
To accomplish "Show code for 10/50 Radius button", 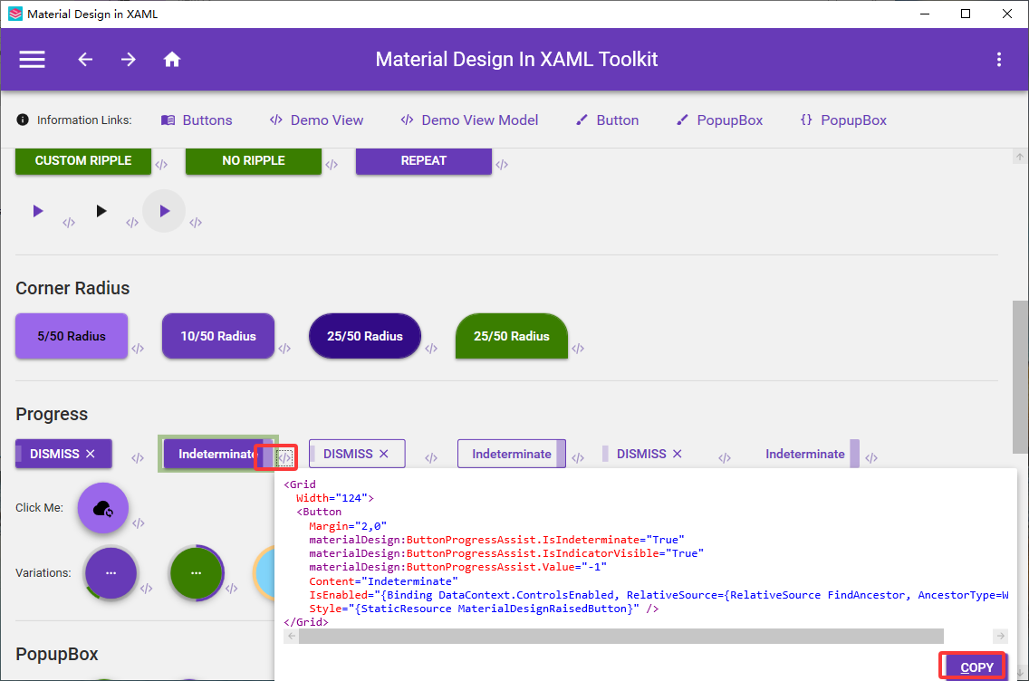I will pos(284,349).
